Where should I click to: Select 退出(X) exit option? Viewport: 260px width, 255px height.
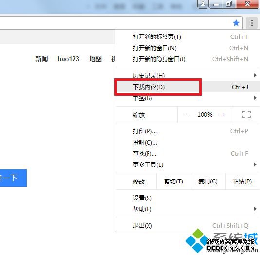(187, 226)
